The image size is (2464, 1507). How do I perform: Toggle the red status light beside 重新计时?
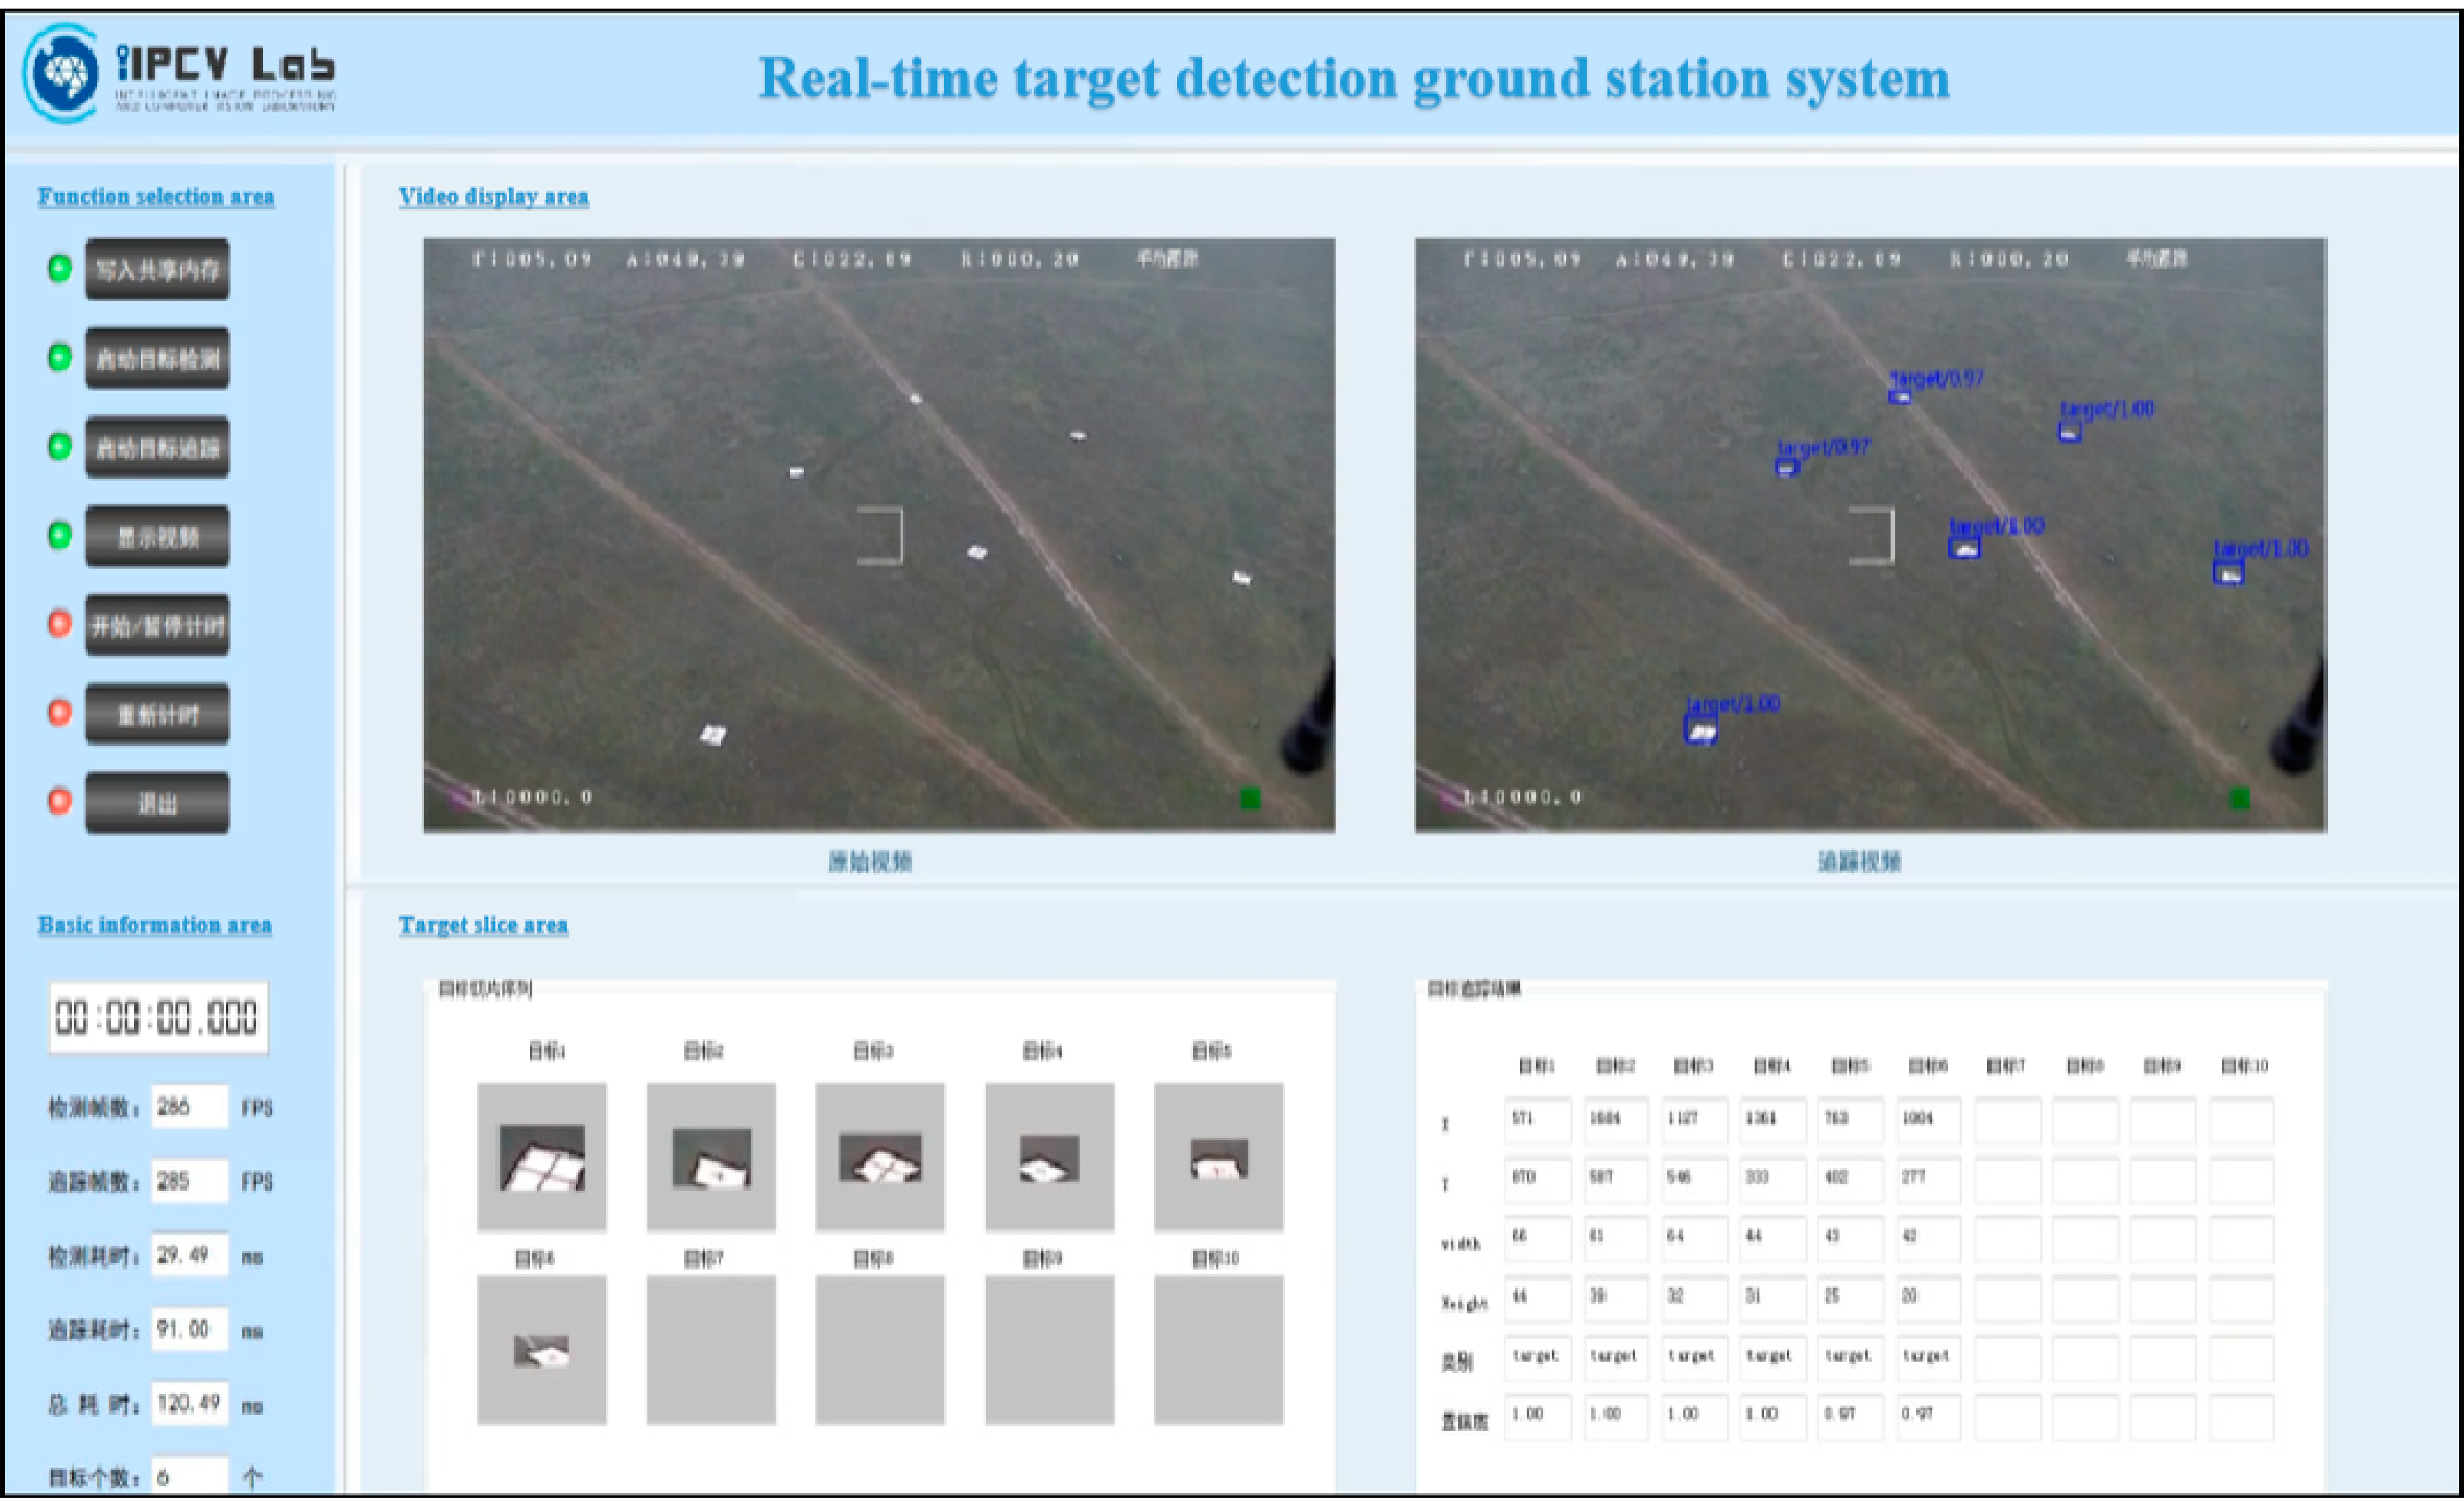point(60,713)
